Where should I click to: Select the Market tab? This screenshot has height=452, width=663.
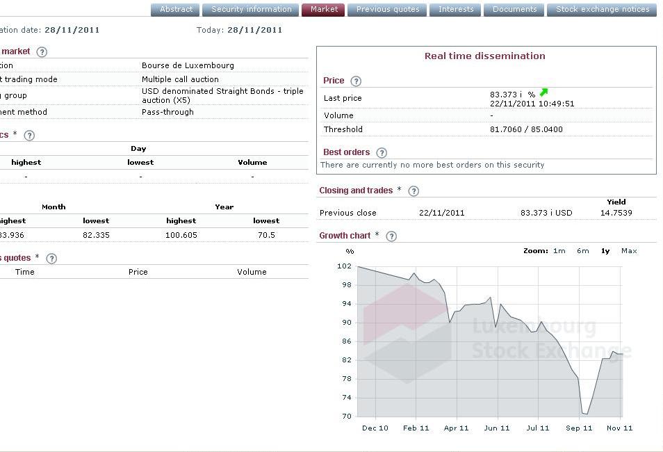tap(323, 10)
